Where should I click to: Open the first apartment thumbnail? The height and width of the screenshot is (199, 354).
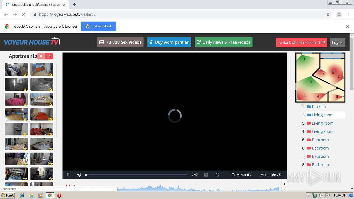click(x=16, y=69)
